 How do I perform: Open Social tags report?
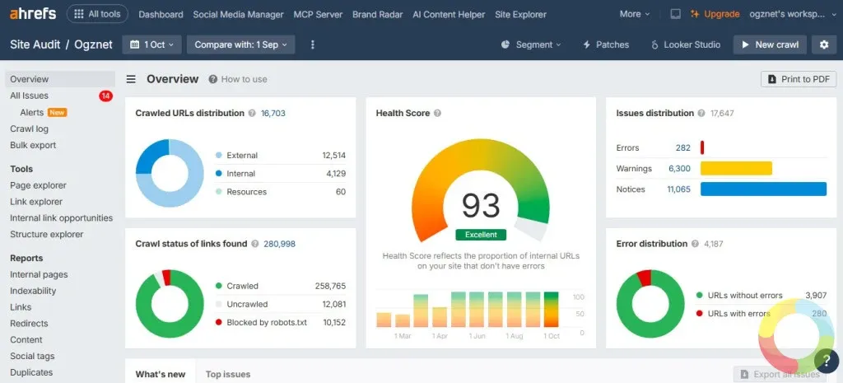click(x=32, y=356)
